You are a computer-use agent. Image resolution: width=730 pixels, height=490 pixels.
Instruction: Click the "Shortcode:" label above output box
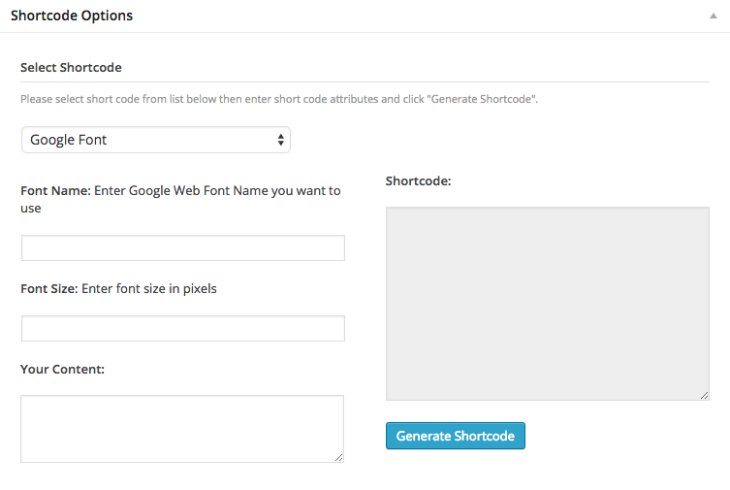click(x=418, y=180)
